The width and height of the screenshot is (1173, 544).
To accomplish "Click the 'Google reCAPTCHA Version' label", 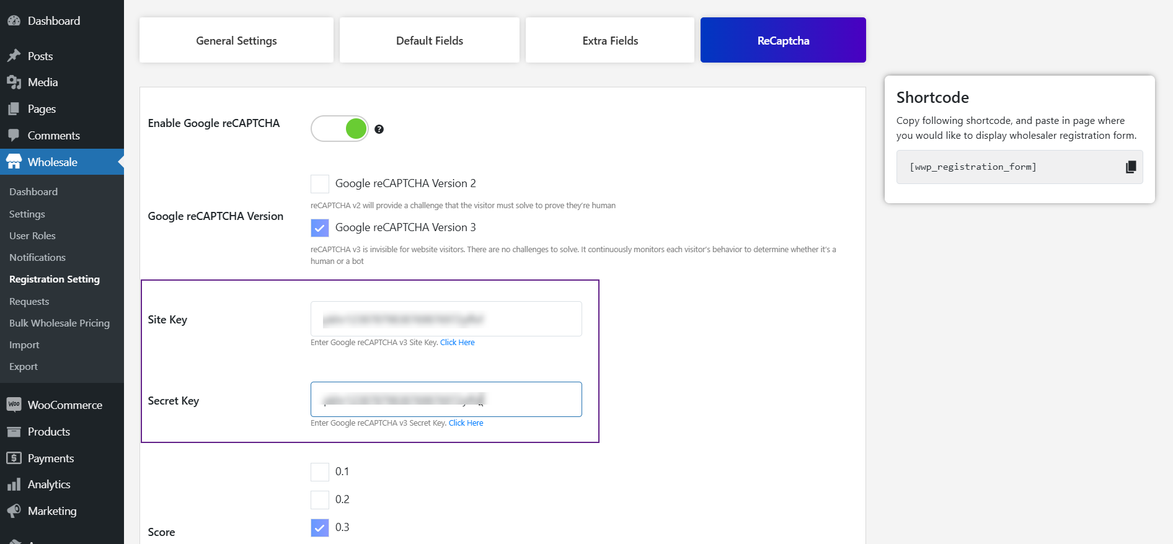I will (x=216, y=216).
